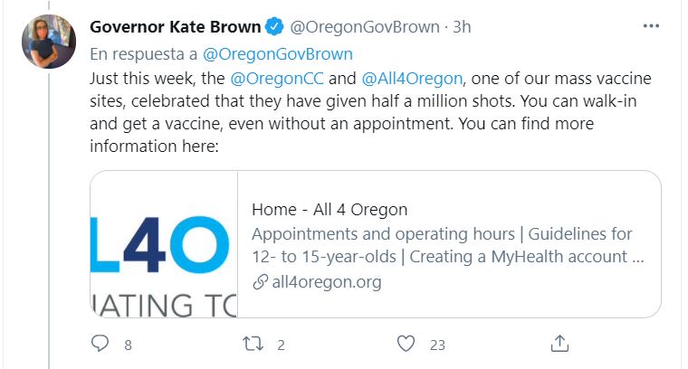Click the like count of 23
The width and height of the screenshot is (688, 369).
(438, 345)
